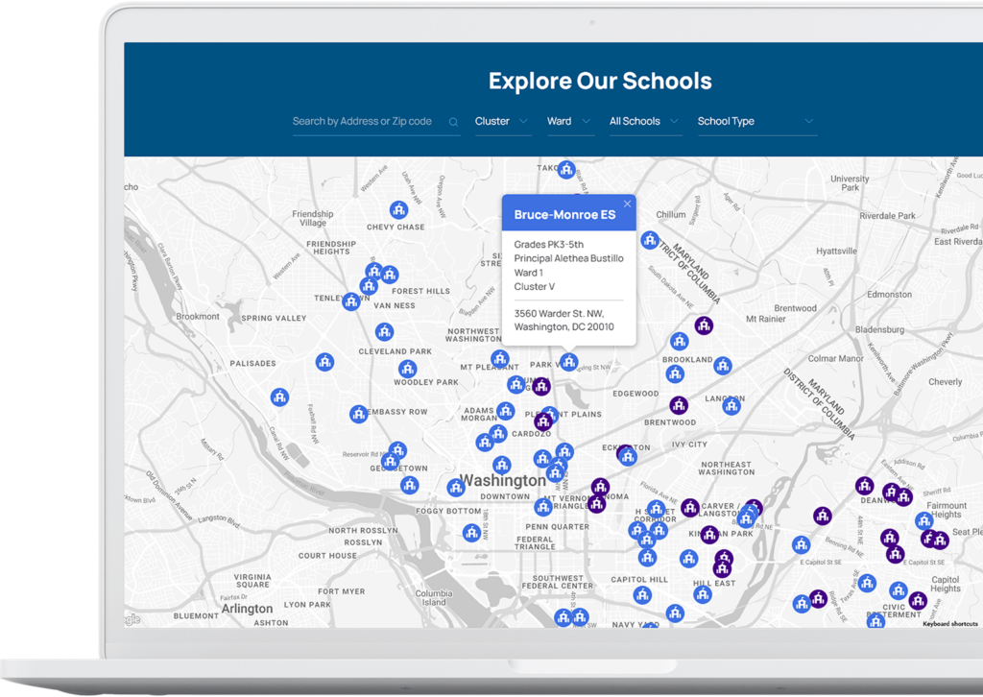The height and width of the screenshot is (697, 983).
Task: Click the Google logo on the map
Action: click(132, 619)
